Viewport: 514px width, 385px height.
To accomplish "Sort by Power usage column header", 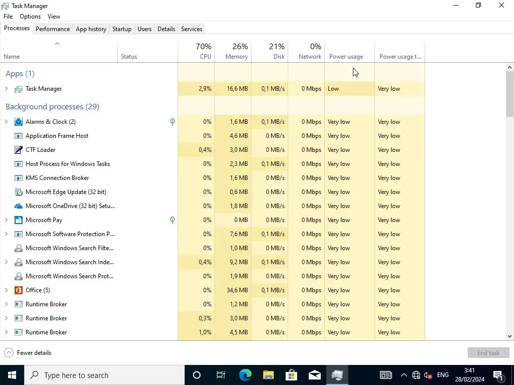I will pyautogui.click(x=350, y=52).
